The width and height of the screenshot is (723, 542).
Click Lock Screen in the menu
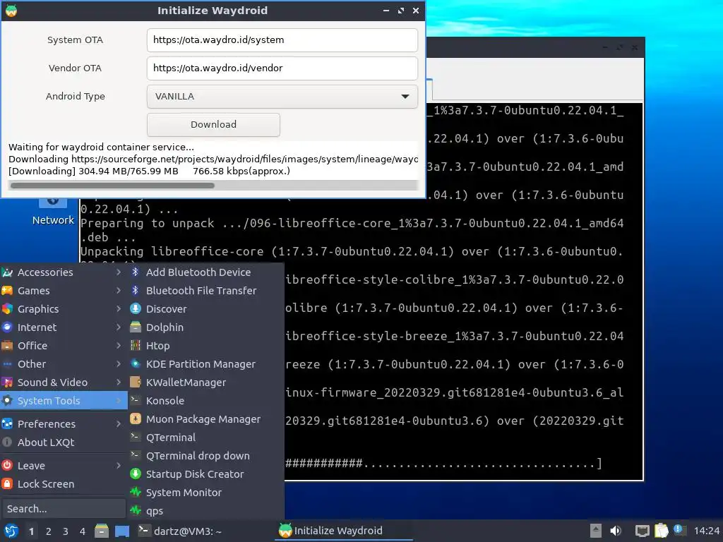coord(63,484)
